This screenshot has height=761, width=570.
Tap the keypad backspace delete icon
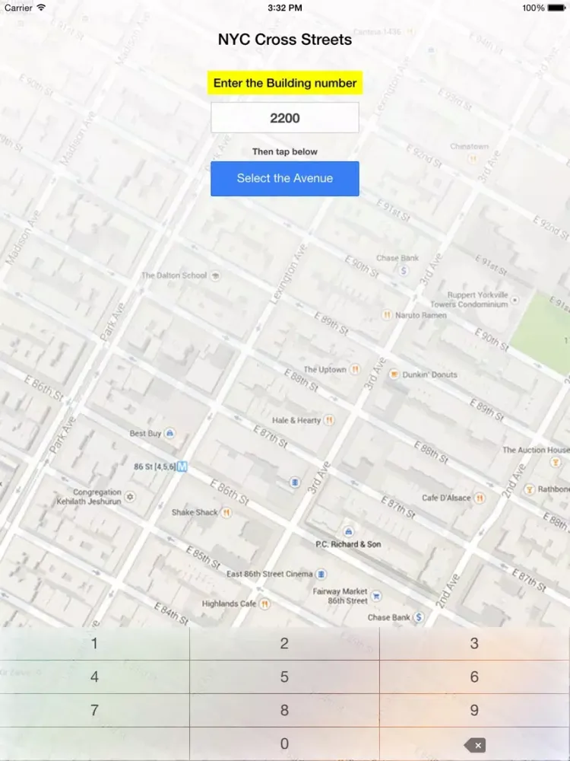[474, 745]
